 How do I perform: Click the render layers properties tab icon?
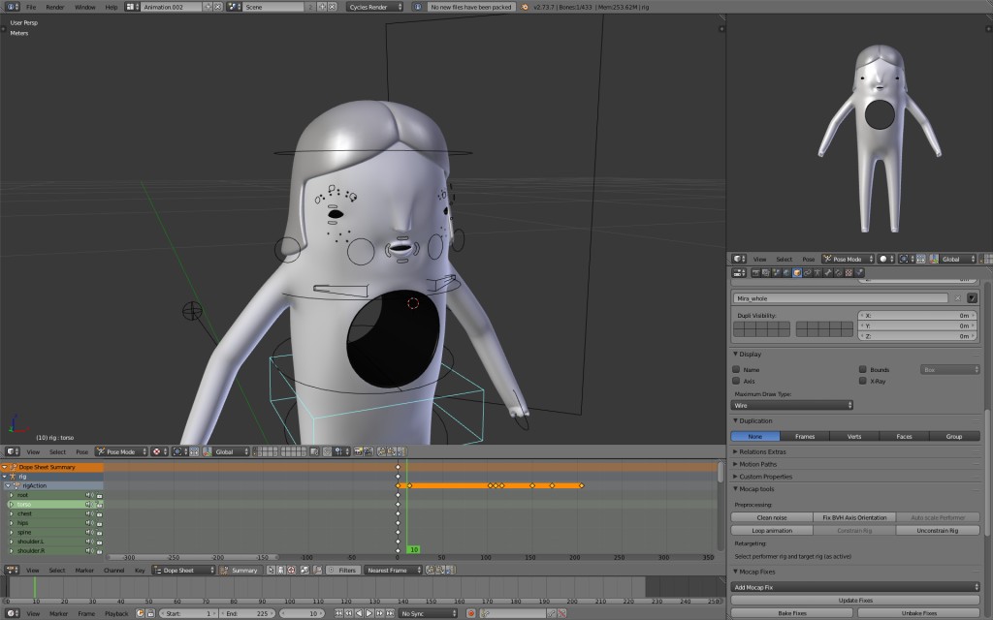(764, 275)
